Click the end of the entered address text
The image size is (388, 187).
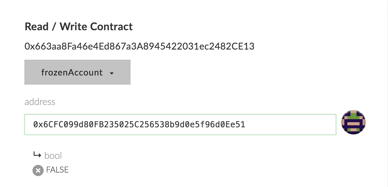(x=245, y=124)
